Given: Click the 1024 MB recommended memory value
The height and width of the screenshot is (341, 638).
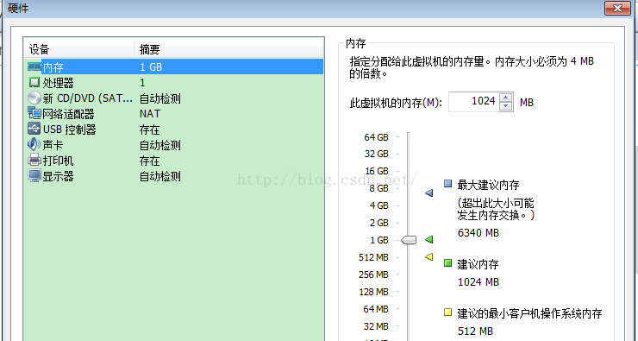Looking at the screenshot, I should 478,282.
